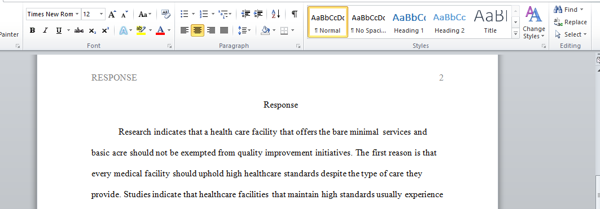Apply Normal style
This screenshot has height=209, width=600.
327,22
